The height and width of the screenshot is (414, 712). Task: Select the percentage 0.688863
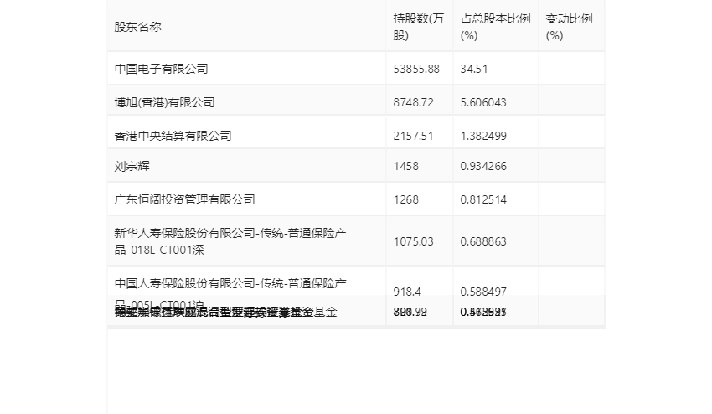click(x=483, y=241)
